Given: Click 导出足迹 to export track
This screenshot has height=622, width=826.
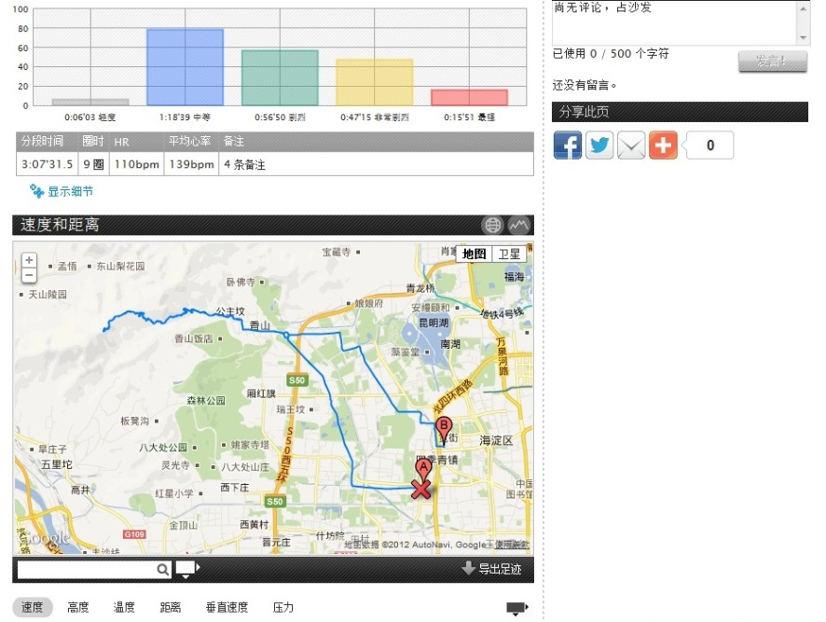Looking at the screenshot, I should click(491, 569).
